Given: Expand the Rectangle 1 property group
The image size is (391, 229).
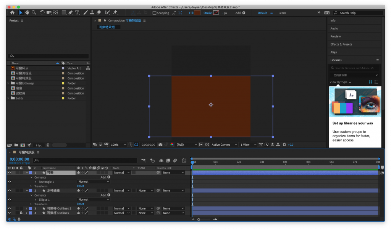Looking at the screenshot, I should pos(36,182).
